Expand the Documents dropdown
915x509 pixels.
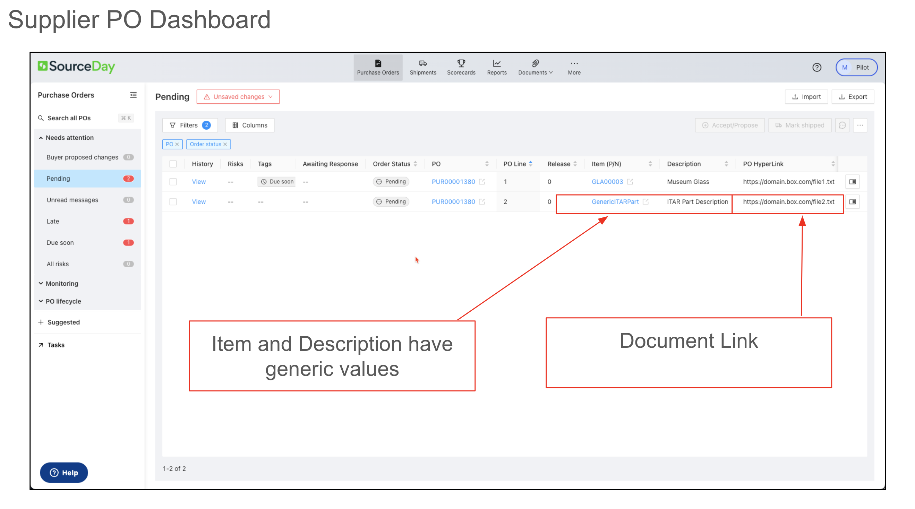[x=535, y=67]
